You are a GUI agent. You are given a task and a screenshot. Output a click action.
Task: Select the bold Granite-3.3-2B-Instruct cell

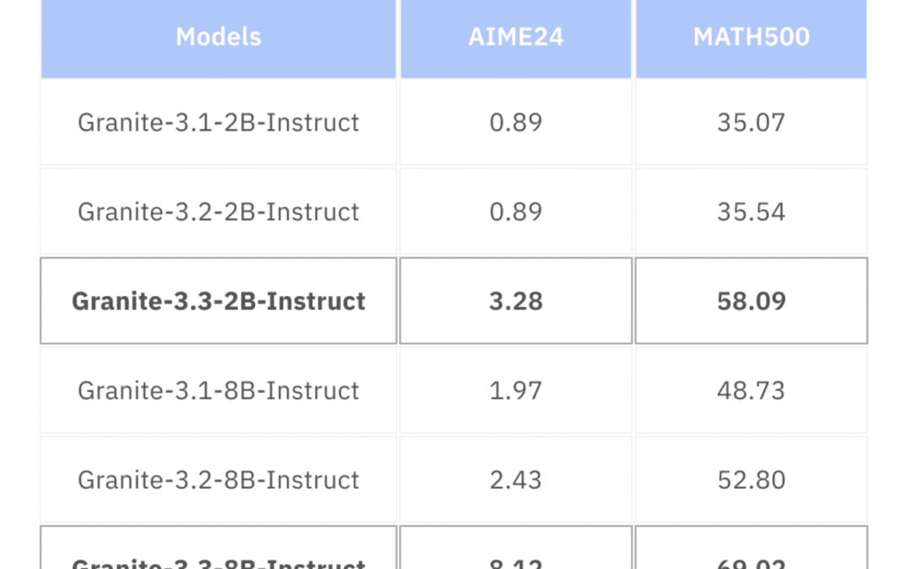pos(218,301)
